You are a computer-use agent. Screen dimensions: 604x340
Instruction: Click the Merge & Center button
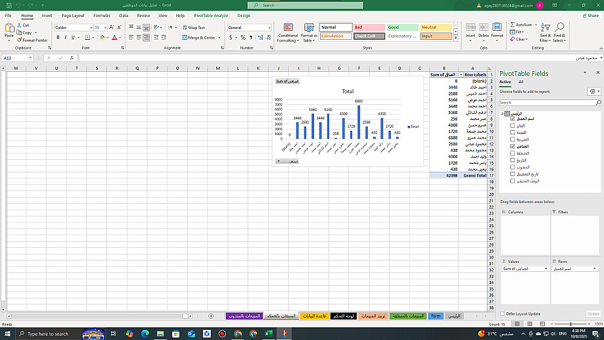coord(199,37)
